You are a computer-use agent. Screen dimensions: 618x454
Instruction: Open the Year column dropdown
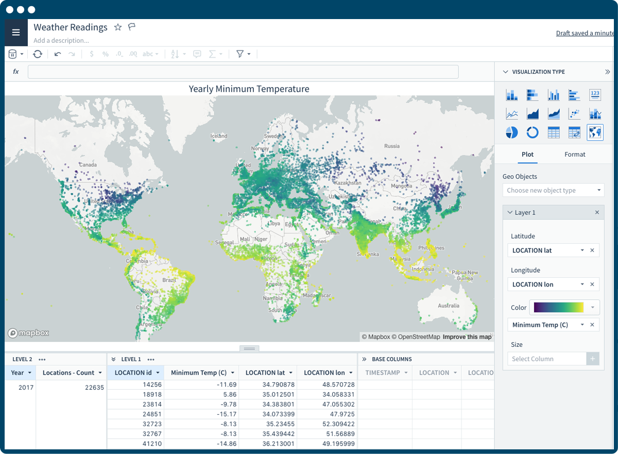pyautogui.click(x=30, y=372)
